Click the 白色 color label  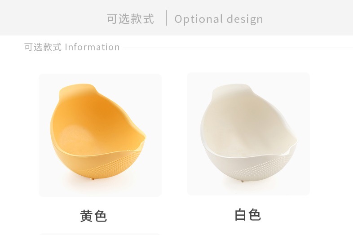pos(247,215)
